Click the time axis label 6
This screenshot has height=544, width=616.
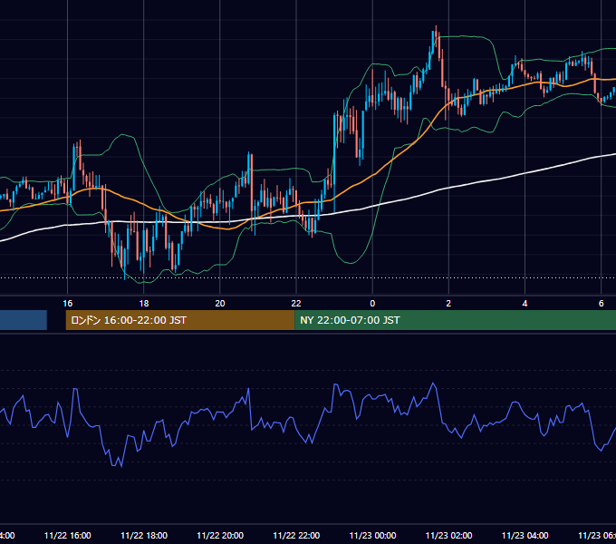pos(602,304)
